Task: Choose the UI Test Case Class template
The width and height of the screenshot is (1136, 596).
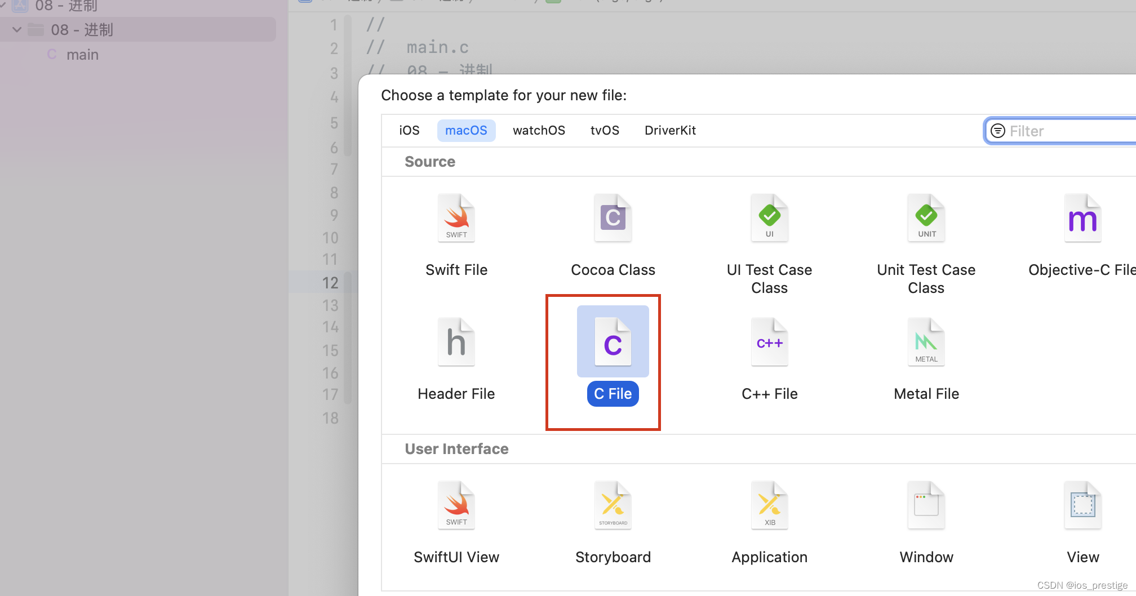Action: 770,218
